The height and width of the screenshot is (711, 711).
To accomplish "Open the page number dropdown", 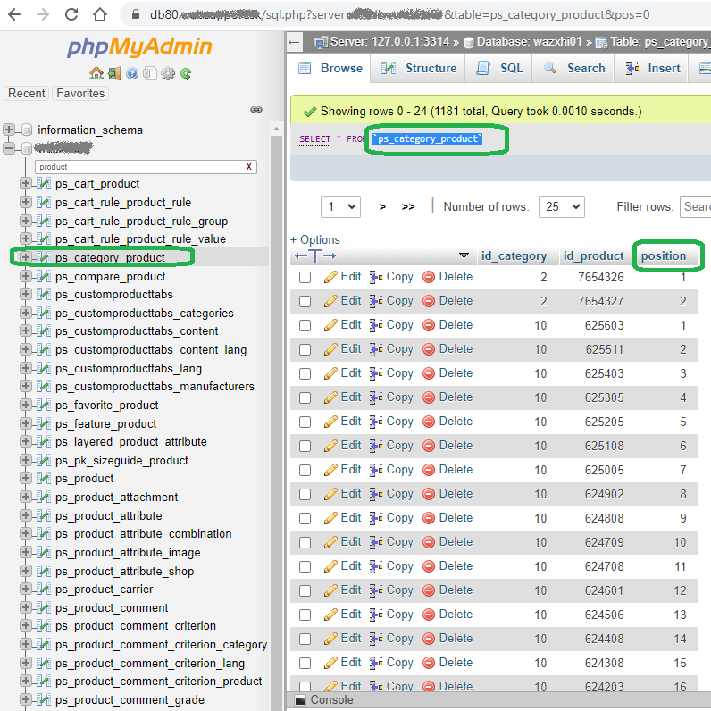I will (340, 206).
